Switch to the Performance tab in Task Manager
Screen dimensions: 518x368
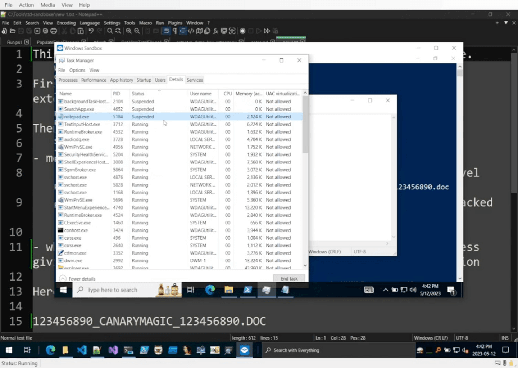click(x=94, y=80)
